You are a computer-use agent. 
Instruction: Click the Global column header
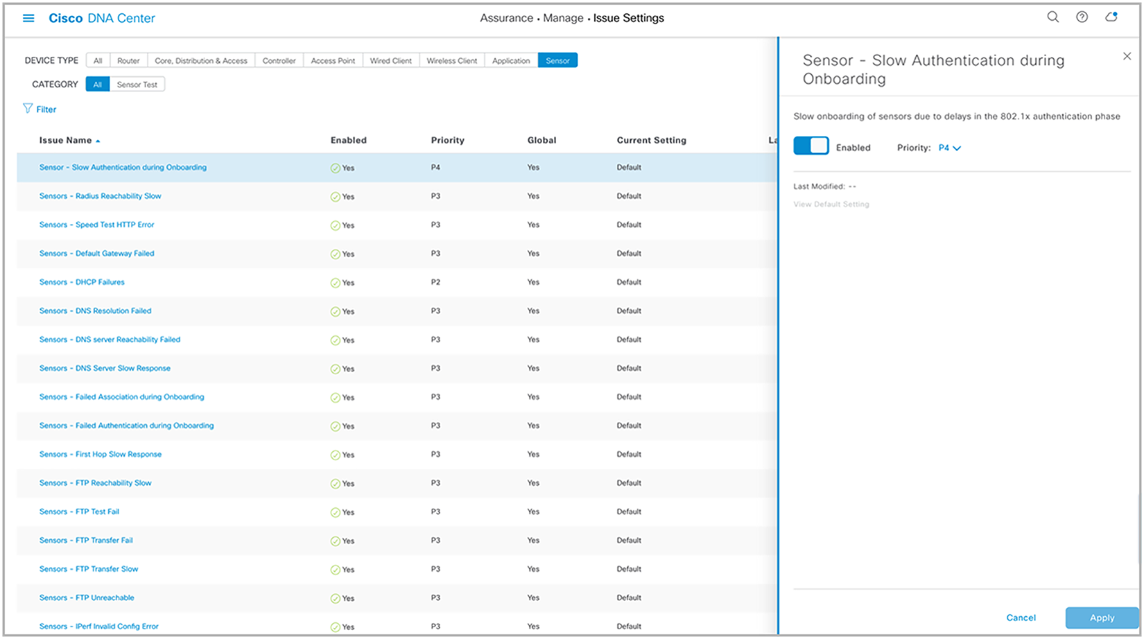[x=541, y=140]
